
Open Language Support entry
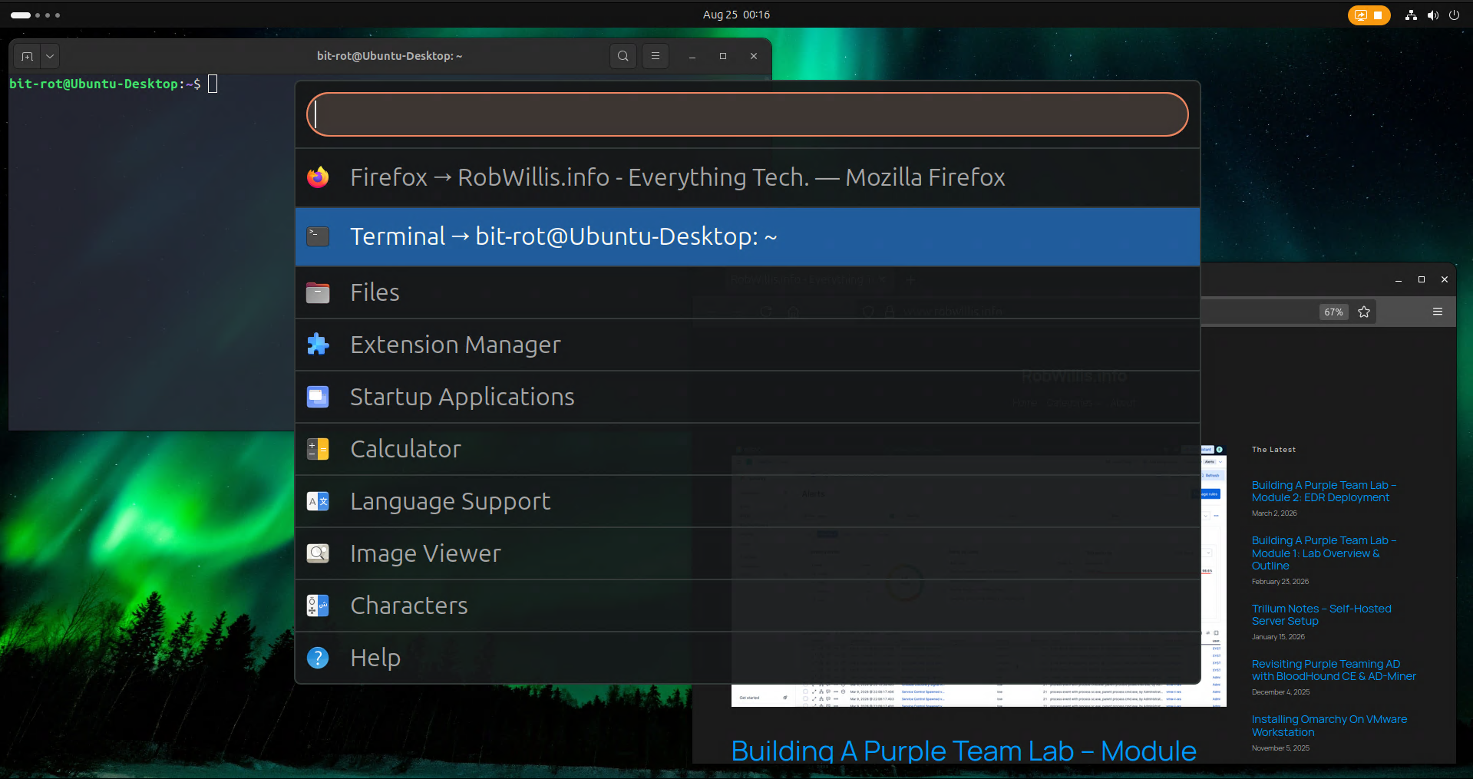point(747,501)
